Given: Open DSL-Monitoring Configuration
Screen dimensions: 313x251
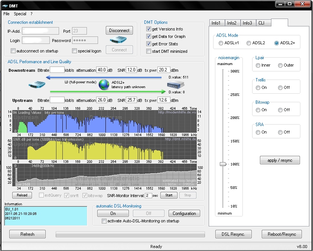Looking at the screenshot, I should [184, 213].
